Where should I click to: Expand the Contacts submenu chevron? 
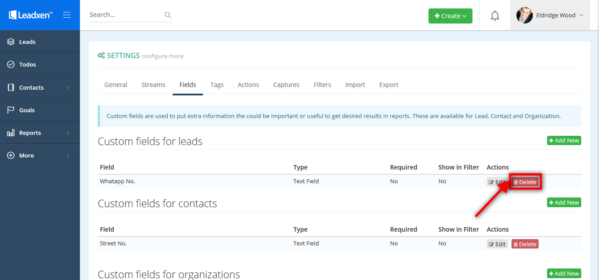pyautogui.click(x=68, y=87)
